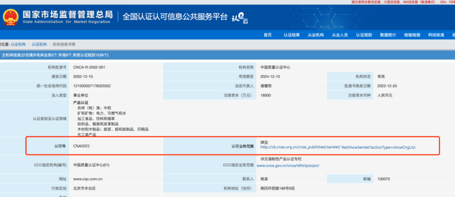Select accreditation number CNAS001
The width and height of the screenshot is (455, 197).
pos(82,146)
